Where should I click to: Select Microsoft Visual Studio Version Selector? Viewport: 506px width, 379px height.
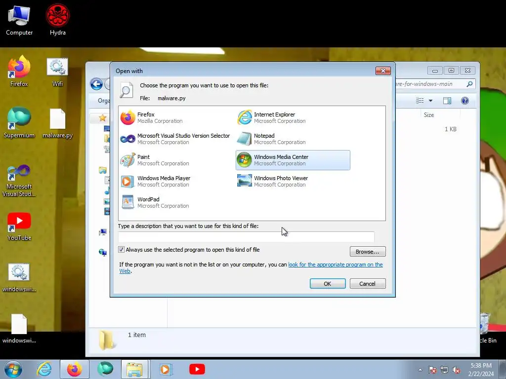[175, 139]
